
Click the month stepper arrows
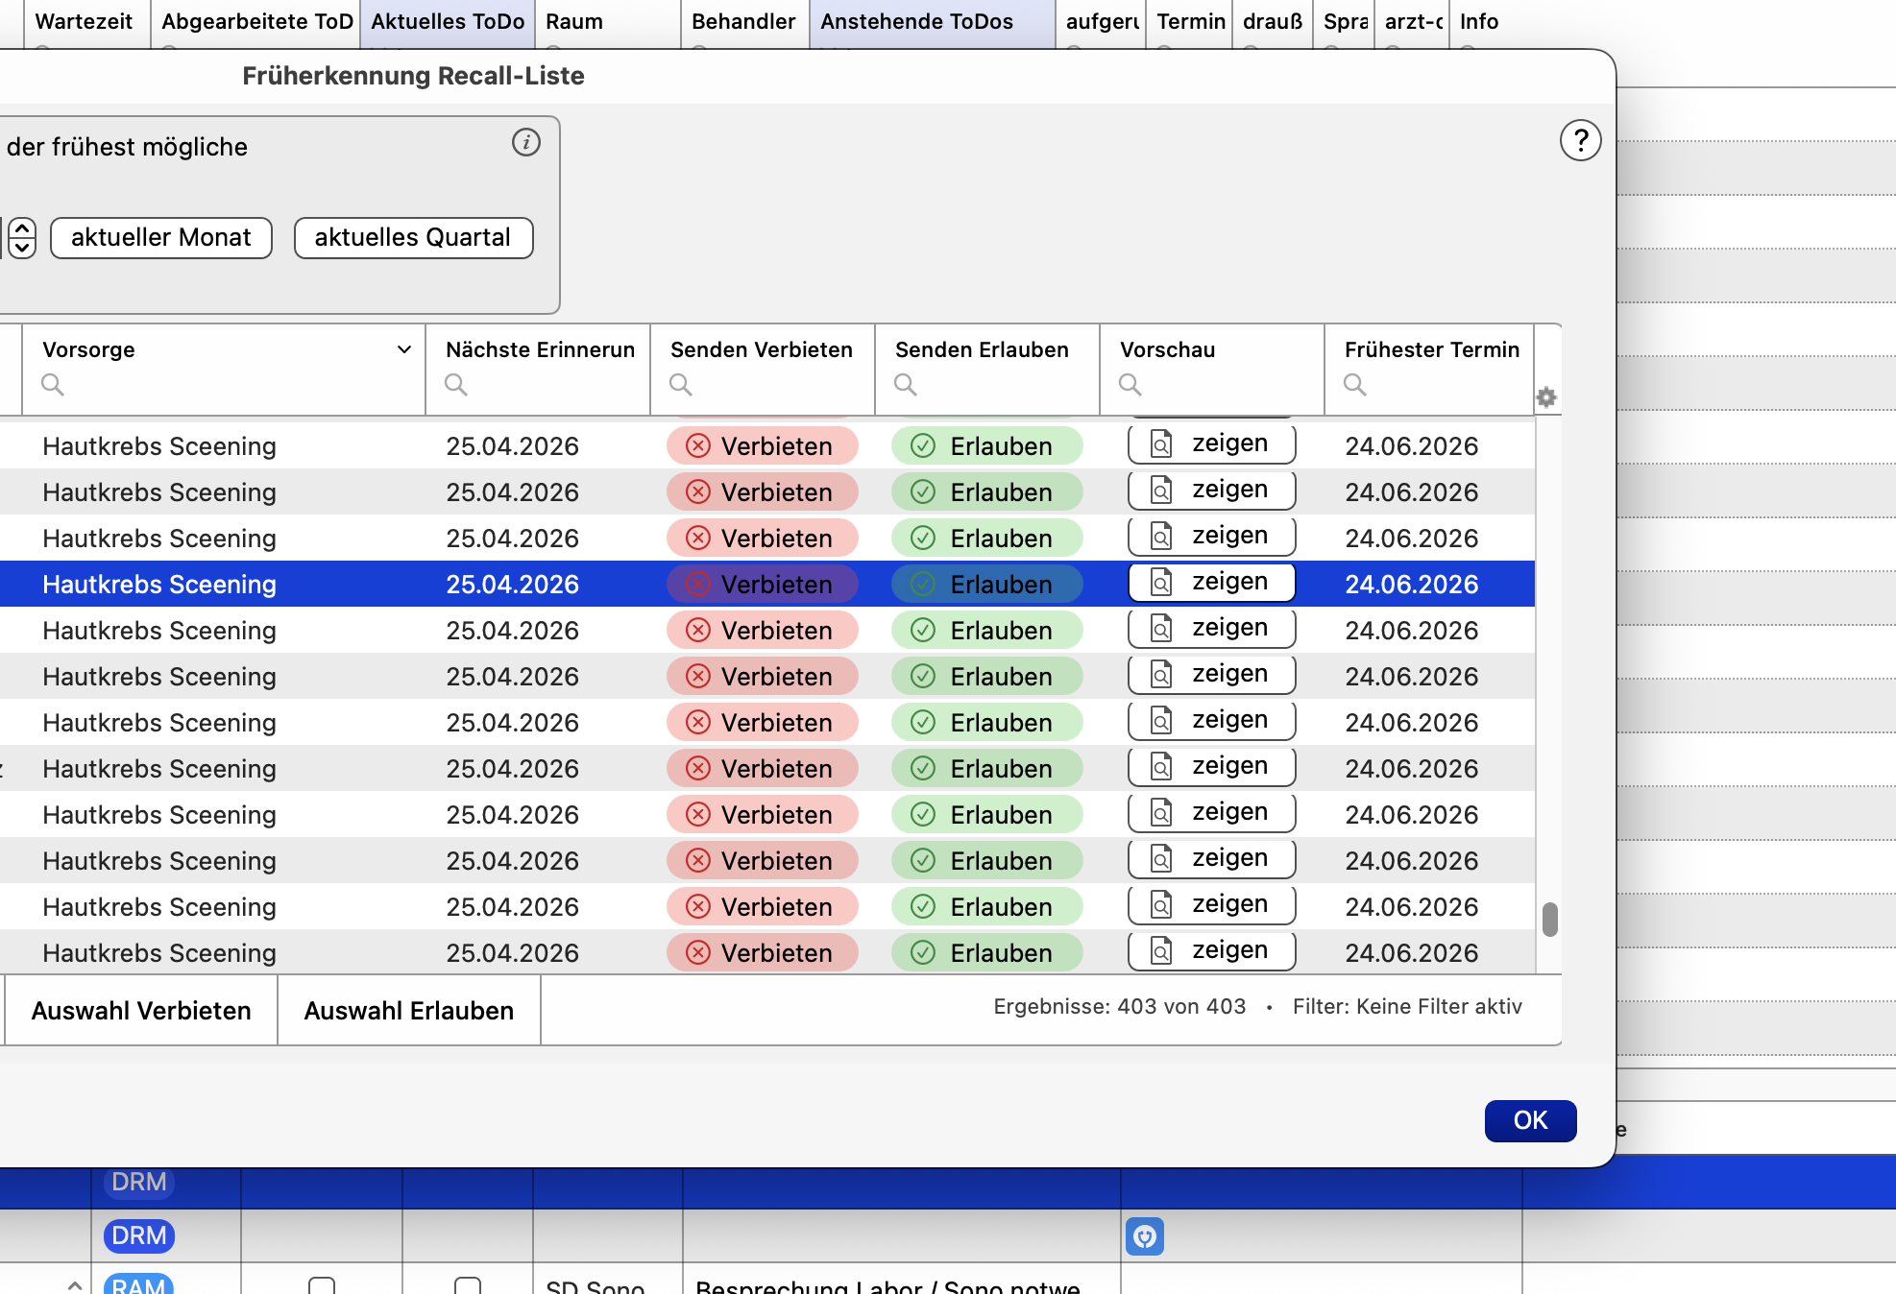coord(22,237)
